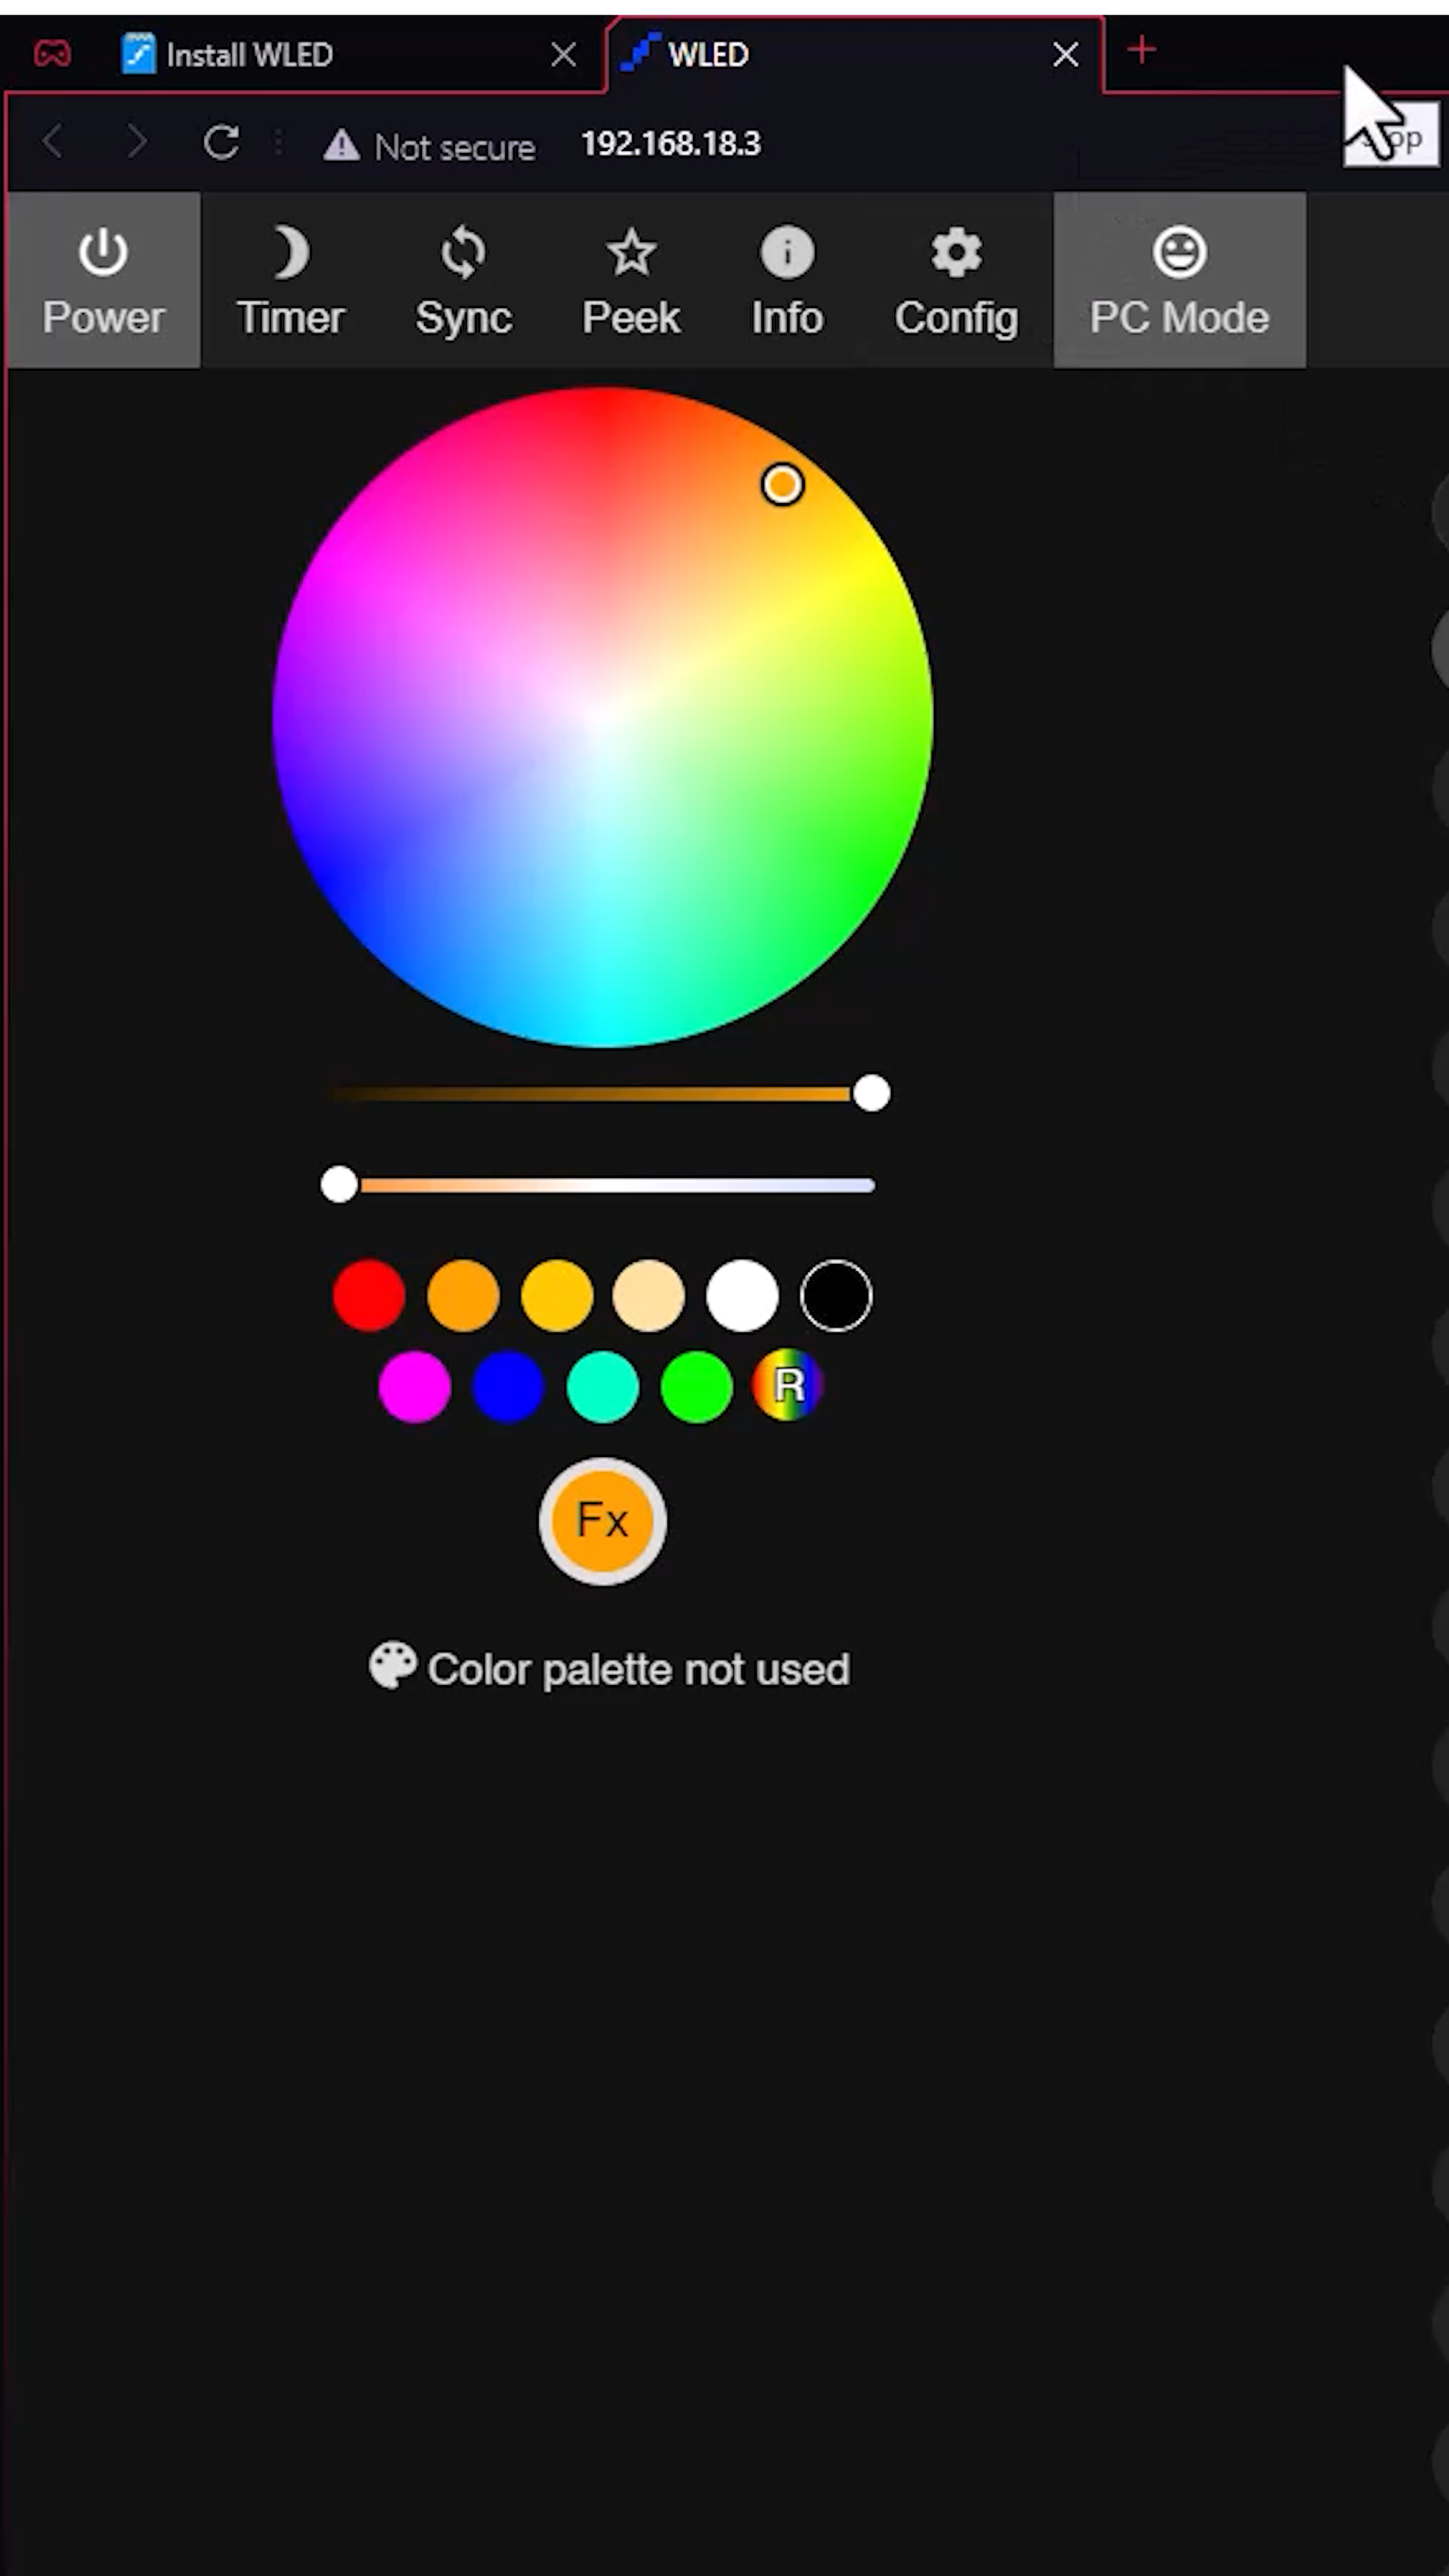Click the brightness slider handle
Screen dimensions: 1449x2576
point(871,1094)
